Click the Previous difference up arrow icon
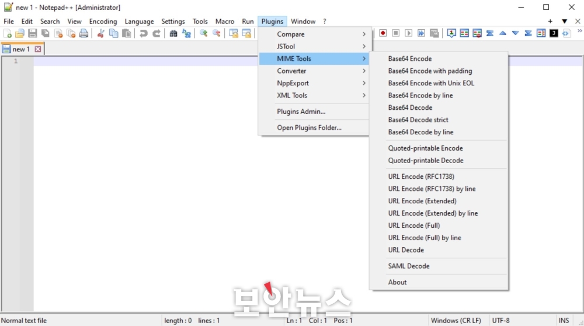Viewport: 584px width, 326px height. [503, 33]
